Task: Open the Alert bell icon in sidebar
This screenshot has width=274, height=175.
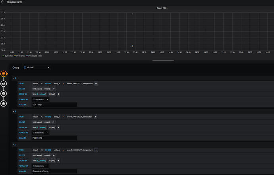Action: (4, 104)
